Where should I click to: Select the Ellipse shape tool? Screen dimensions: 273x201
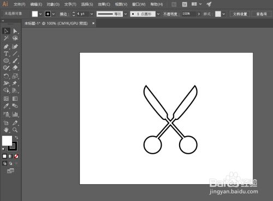coord(6,60)
